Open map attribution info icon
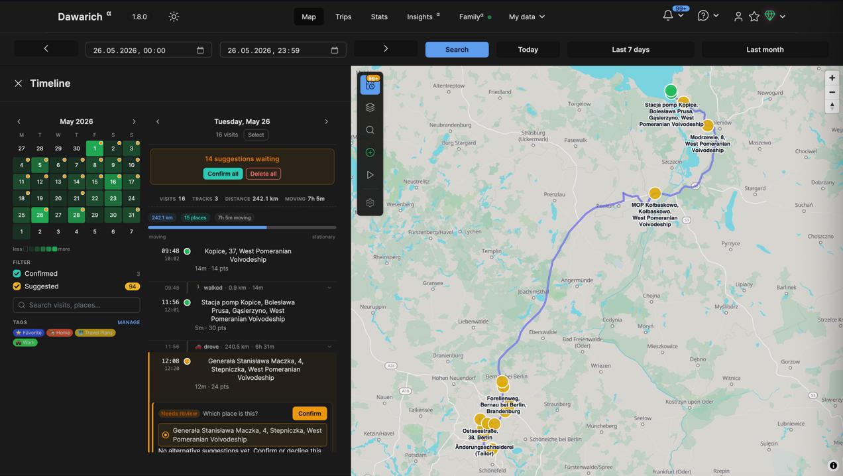 [x=833, y=465]
